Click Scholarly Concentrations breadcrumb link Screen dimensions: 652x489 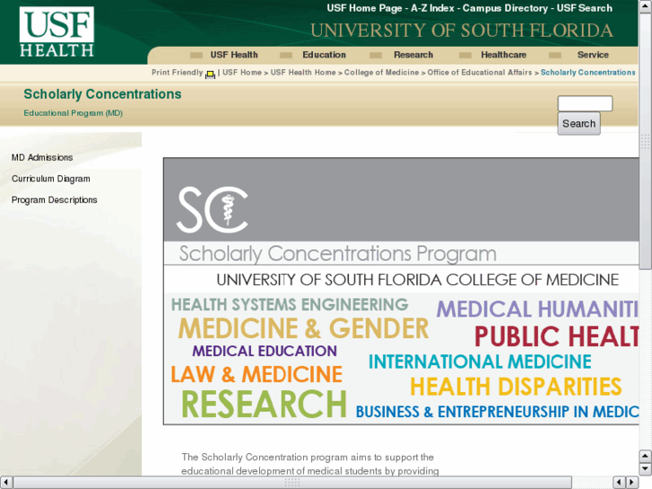point(587,73)
